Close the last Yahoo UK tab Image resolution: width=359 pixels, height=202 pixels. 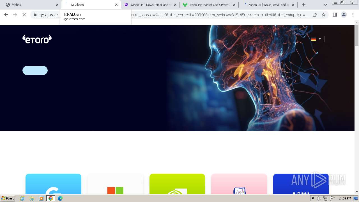point(293,5)
